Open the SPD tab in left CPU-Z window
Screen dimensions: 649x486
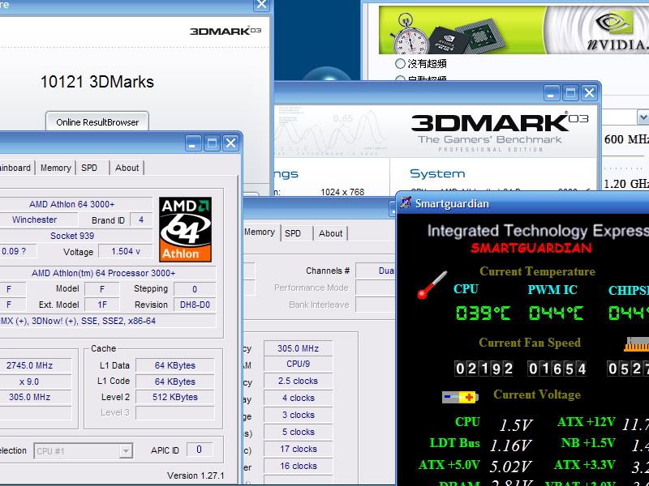[x=89, y=168]
